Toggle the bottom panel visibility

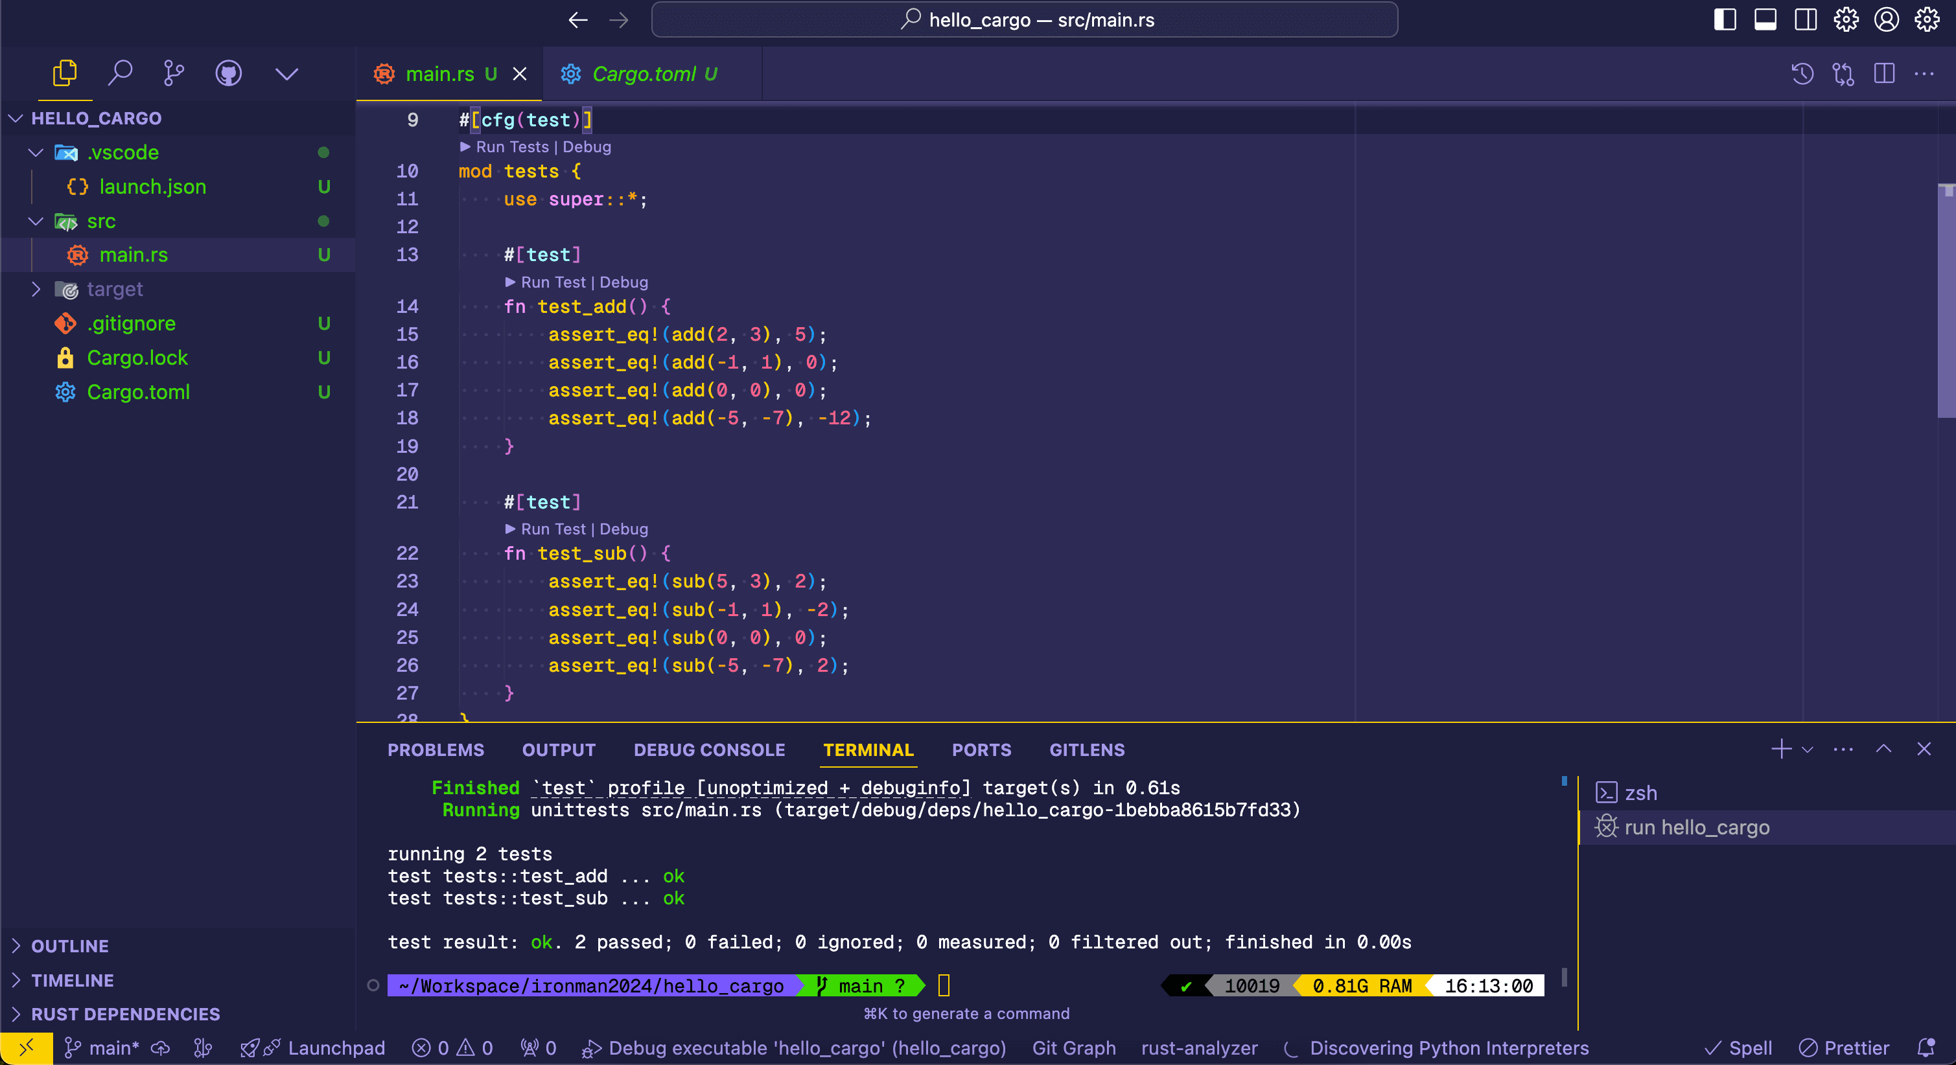tap(1765, 19)
